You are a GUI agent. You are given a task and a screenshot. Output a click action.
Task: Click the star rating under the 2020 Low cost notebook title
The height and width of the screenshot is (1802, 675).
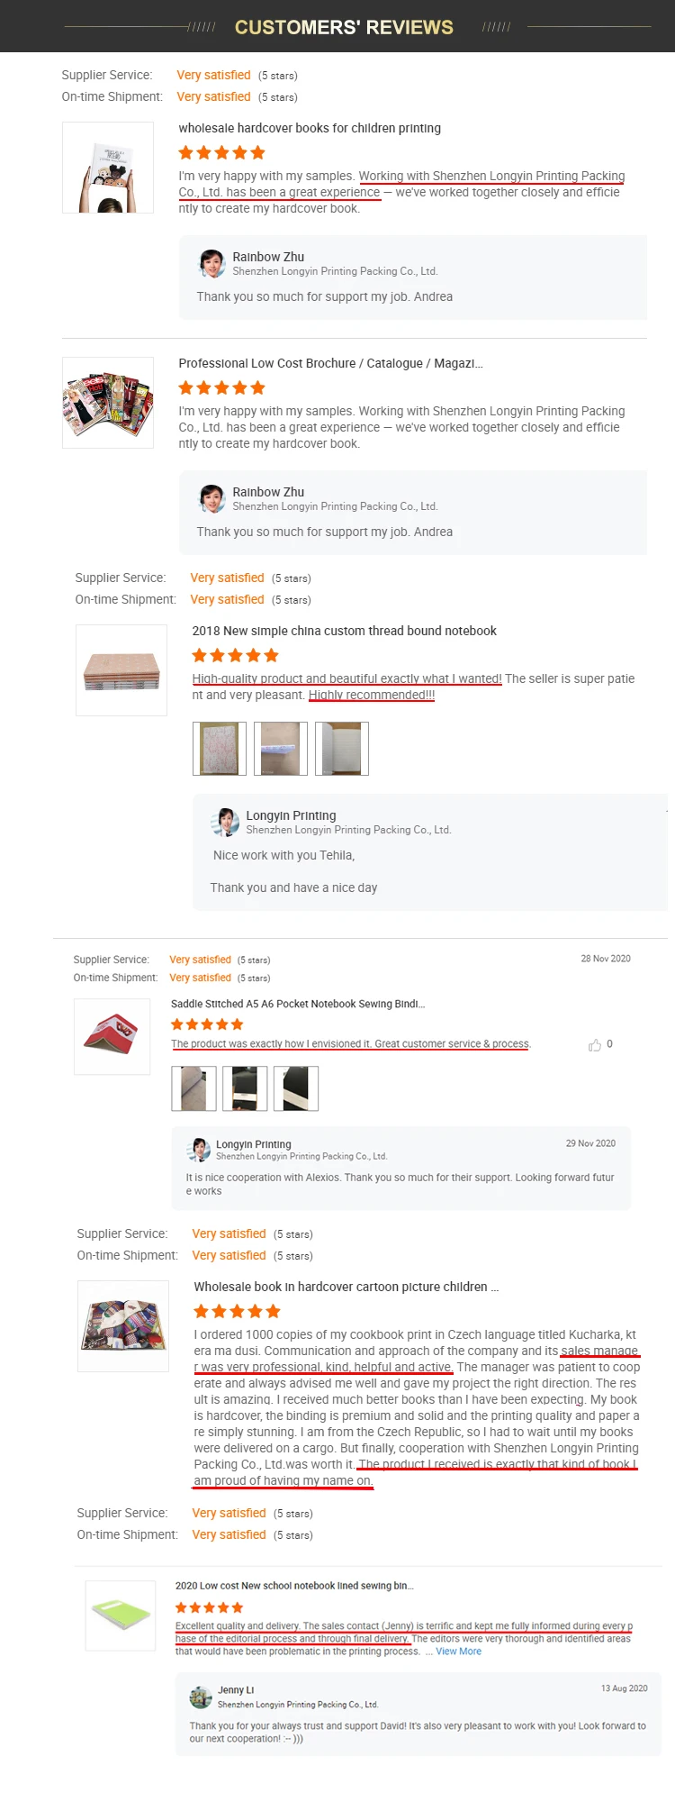click(x=209, y=1607)
